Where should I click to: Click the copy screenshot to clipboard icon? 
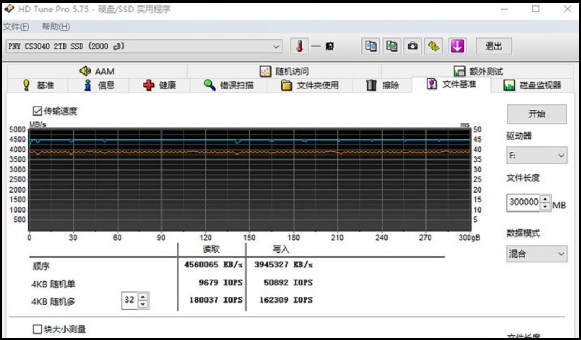pos(392,47)
